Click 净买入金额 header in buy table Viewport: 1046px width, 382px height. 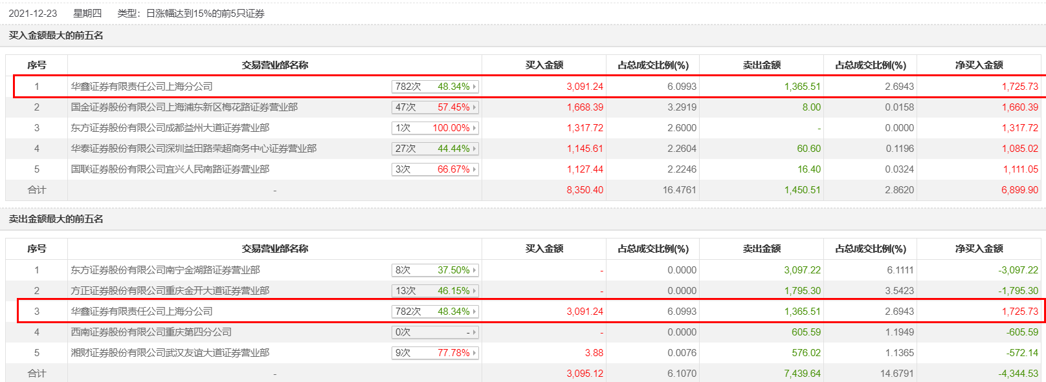pos(979,65)
